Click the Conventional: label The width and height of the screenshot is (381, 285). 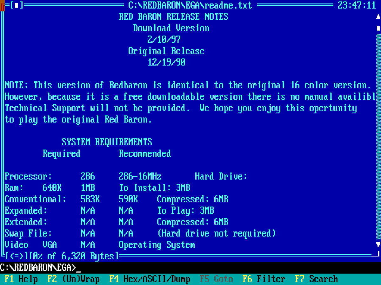click(36, 199)
